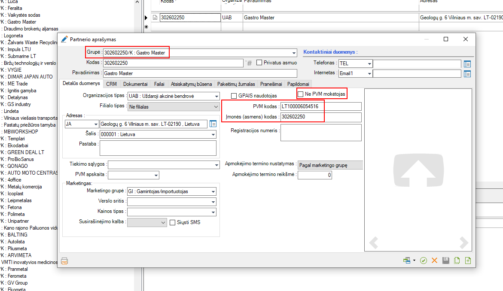Click the green checkmark confirm icon

point(424,261)
